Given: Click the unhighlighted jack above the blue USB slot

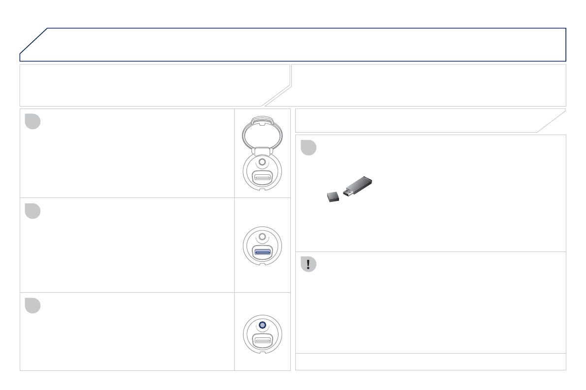Looking at the screenshot, I should coord(262,237).
